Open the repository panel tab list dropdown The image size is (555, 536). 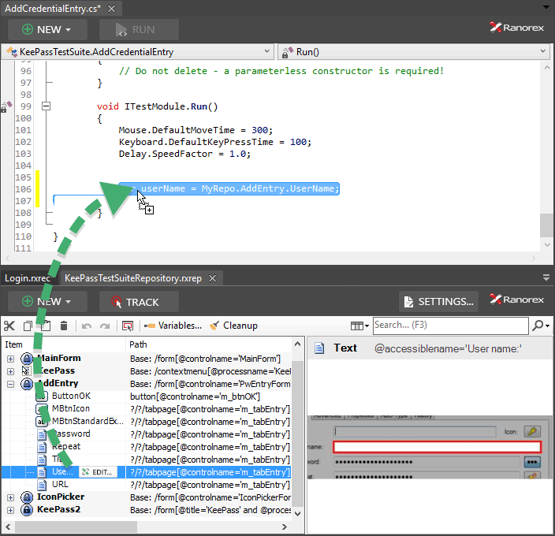pyautogui.click(x=546, y=277)
